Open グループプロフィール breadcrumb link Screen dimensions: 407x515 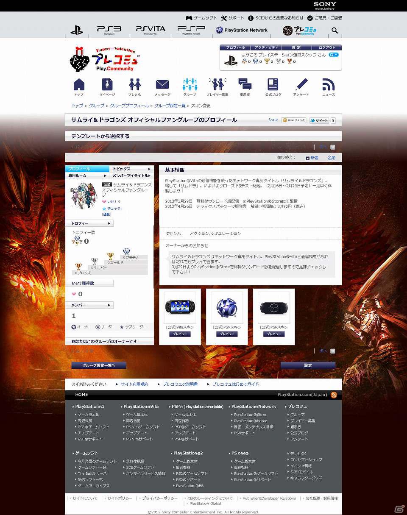[129, 106]
